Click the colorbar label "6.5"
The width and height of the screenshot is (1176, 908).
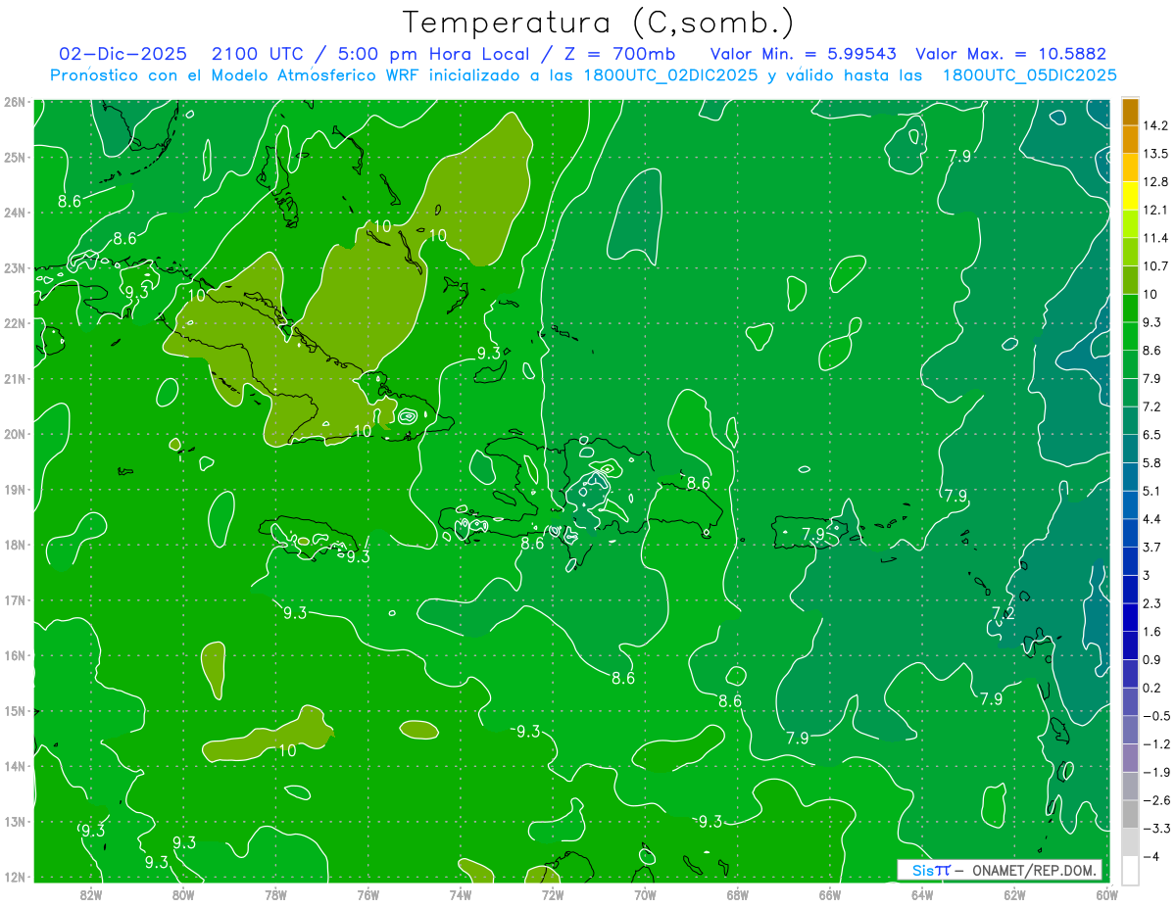pos(1151,435)
